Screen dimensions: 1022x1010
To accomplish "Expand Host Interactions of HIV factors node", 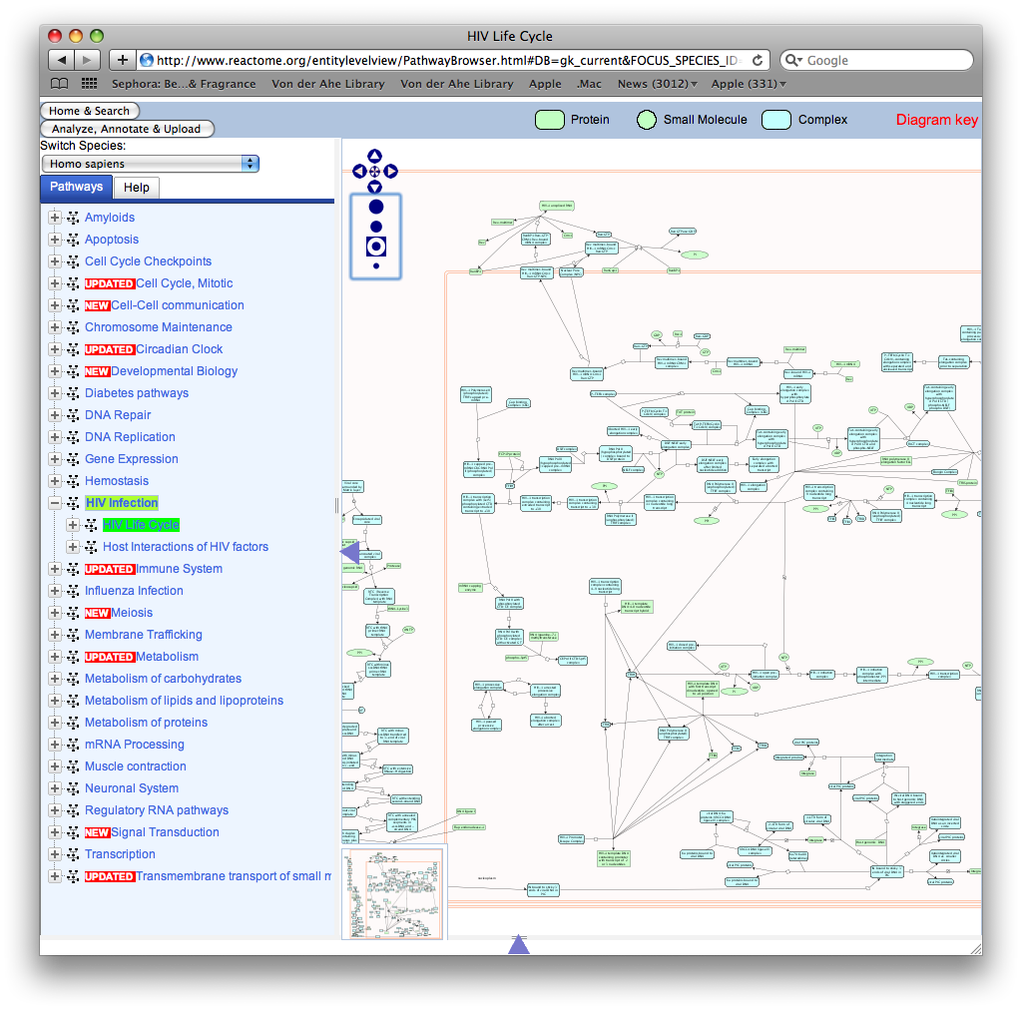I will click(x=72, y=547).
